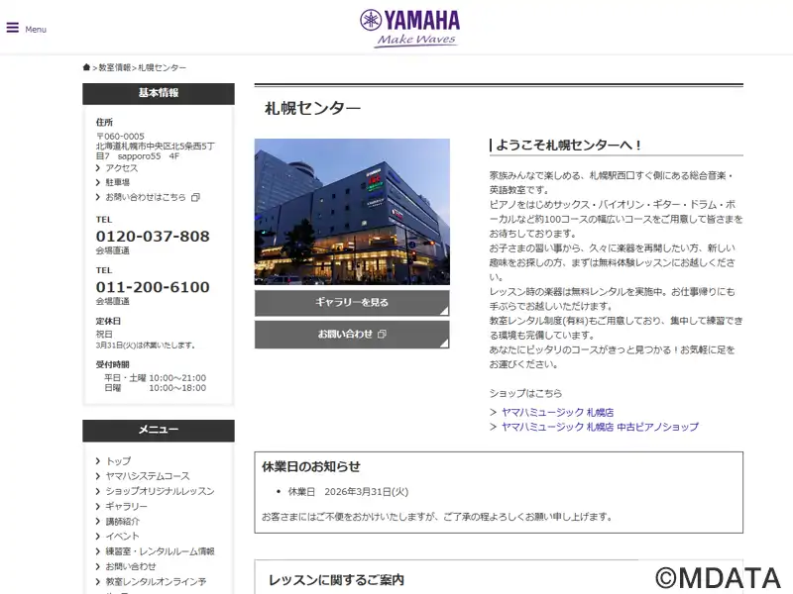Go to home via breadcrumb house icon
This screenshot has height=594, width=793.
point(86,67)
